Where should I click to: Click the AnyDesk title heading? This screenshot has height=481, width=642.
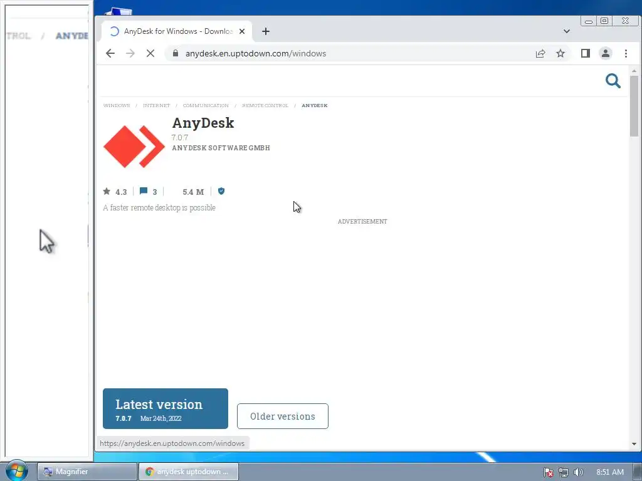(x=203, y=123)
